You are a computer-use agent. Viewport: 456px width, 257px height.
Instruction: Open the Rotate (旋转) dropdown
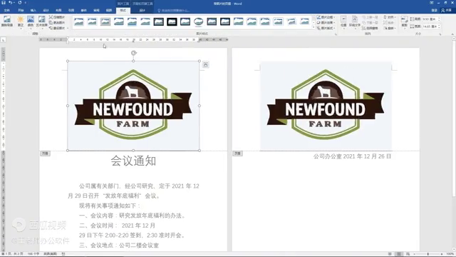click(x=390, y=29)
